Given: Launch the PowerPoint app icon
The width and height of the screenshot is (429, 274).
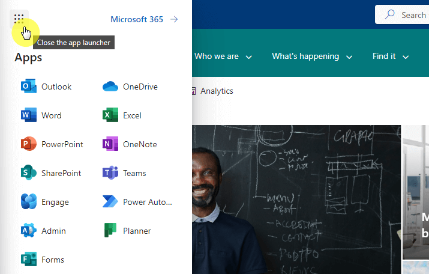Looking at the screenshot, I should coord(28,144).
